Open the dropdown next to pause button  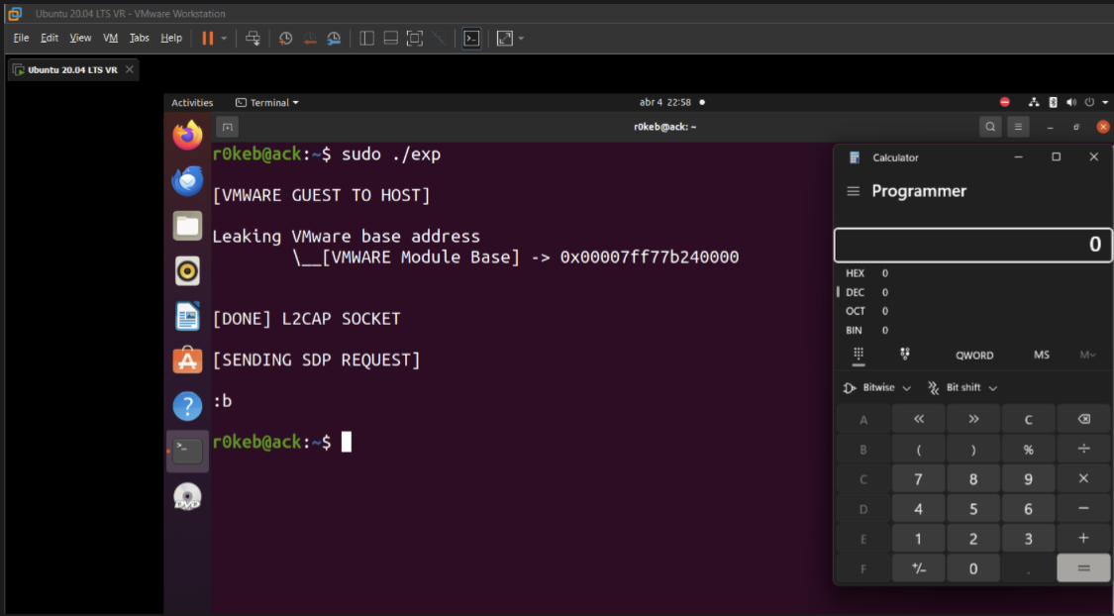224,39
